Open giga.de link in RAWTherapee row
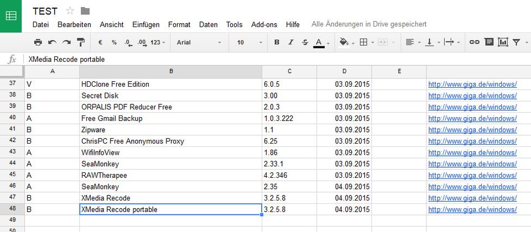The height and width of the screenshot is (232, 531). click(x=472, y=176)
